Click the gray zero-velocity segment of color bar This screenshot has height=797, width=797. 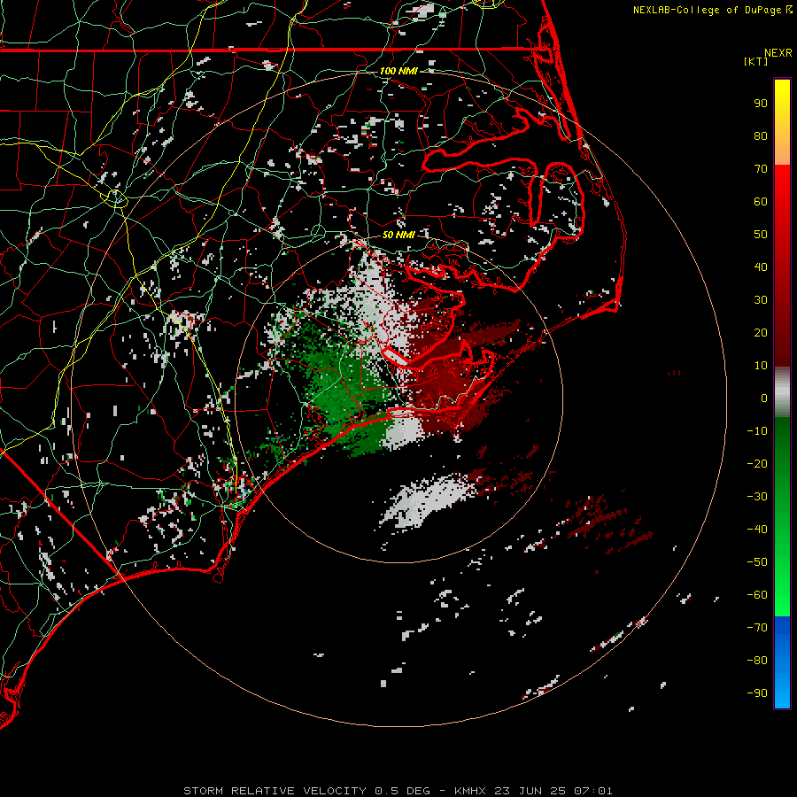[x=782, y=392]
